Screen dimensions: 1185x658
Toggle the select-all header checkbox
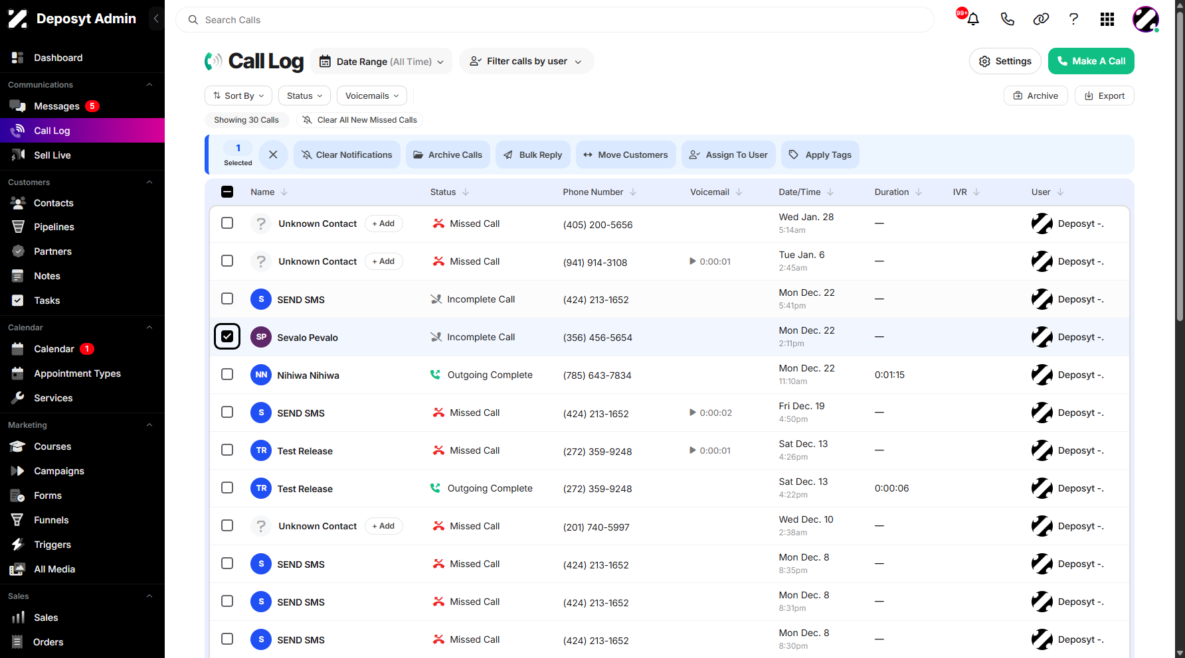(x=227, y=192)
